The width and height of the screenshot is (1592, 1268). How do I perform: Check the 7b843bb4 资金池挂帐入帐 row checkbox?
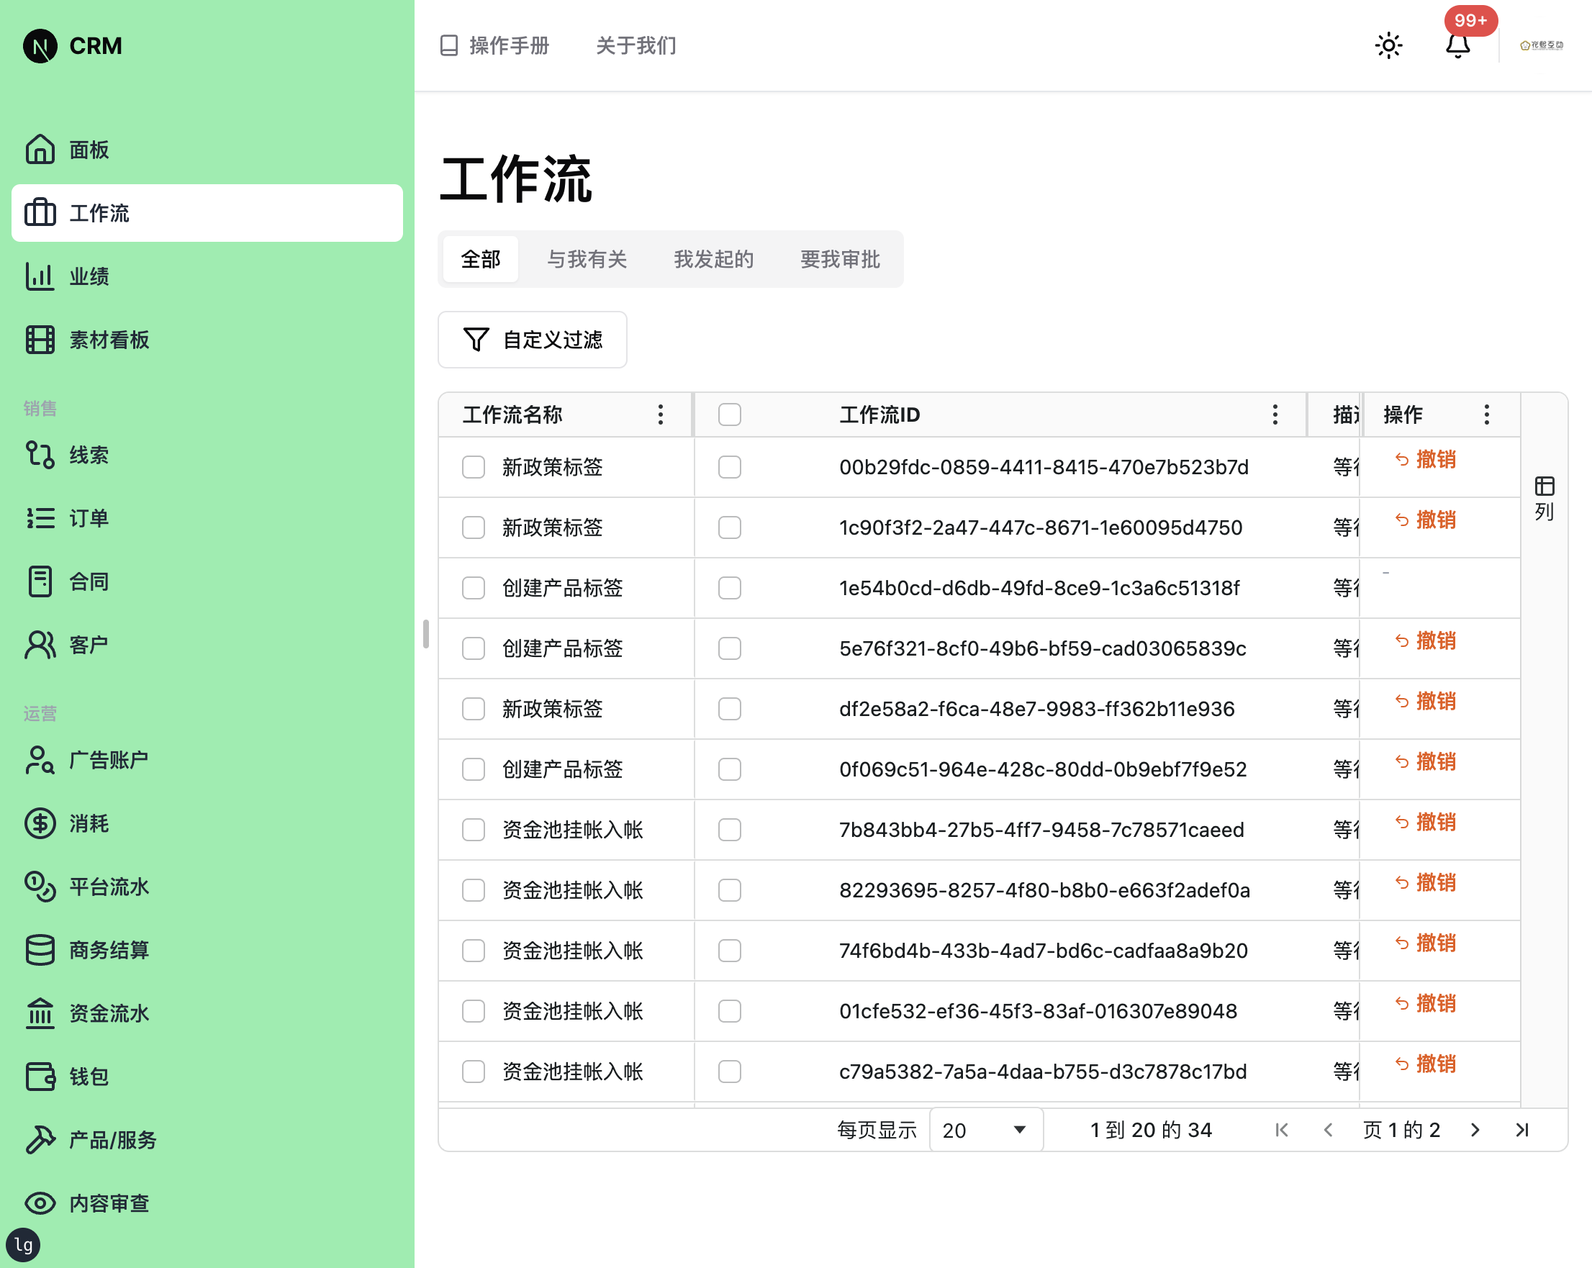[474, 829]
